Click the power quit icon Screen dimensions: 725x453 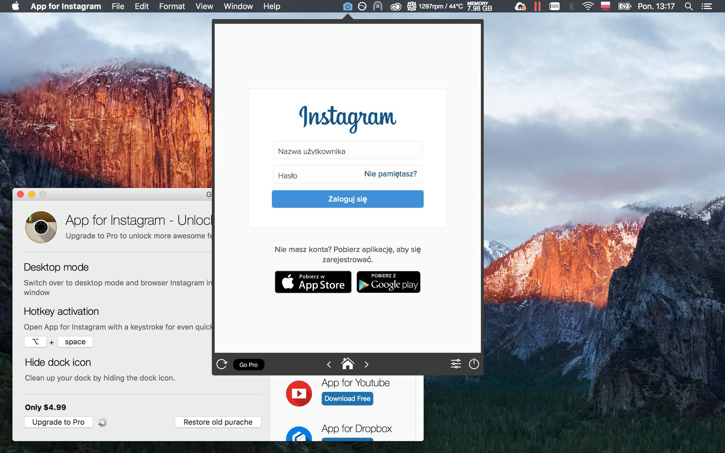coord(474,364)
